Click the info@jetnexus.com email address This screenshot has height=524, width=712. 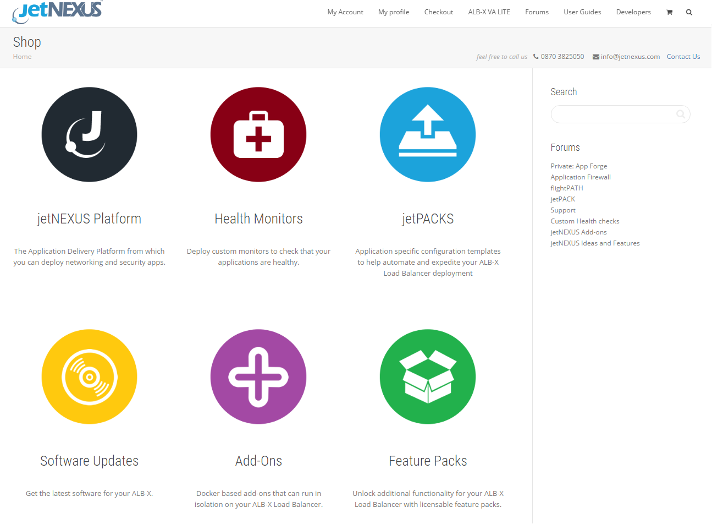tap(630, 57)
